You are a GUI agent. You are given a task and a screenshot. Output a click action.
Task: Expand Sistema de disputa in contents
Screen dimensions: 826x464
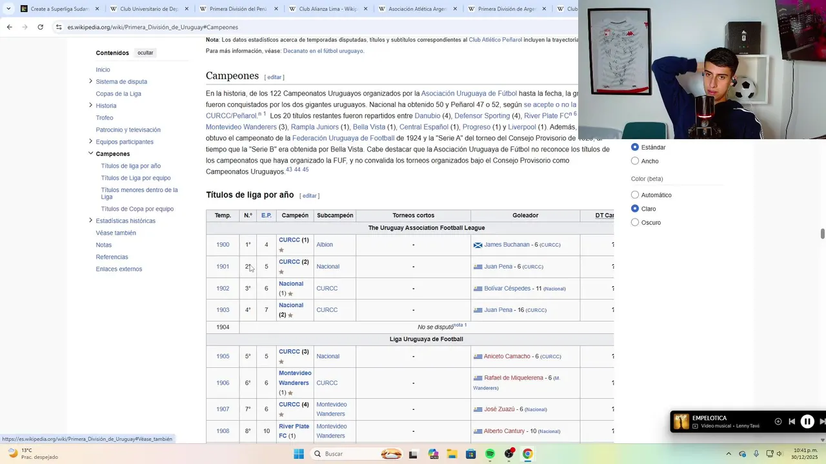[90, 81]
